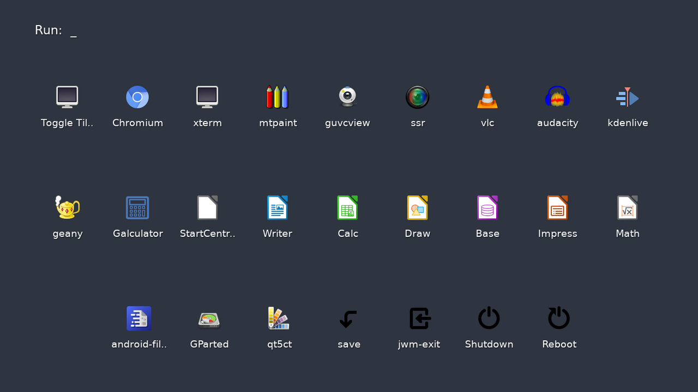Open the xterm terminal icon
Viewport: 698px width, 392px height.
(207, 97)
